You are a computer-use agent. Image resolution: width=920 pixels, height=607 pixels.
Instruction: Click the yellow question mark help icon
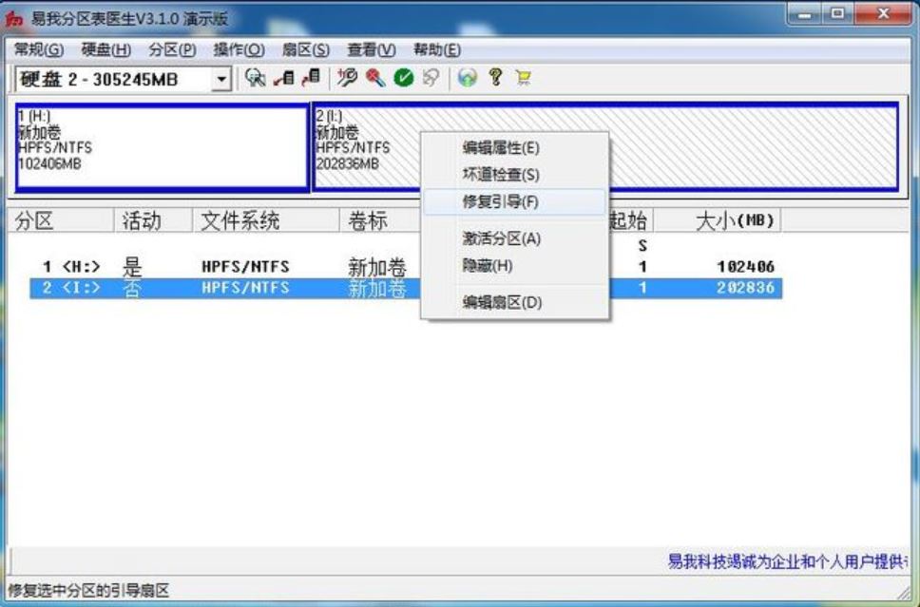[x=496, y=77]
